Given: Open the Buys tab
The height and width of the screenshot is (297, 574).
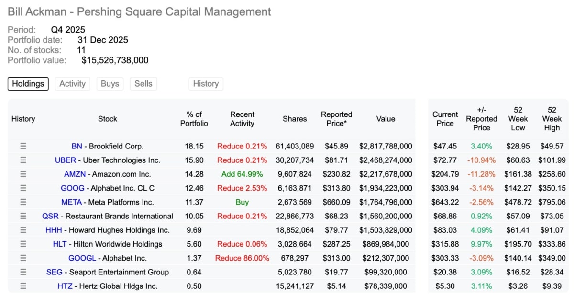Looking at the screenshot, I should click(x=110, y=83).
